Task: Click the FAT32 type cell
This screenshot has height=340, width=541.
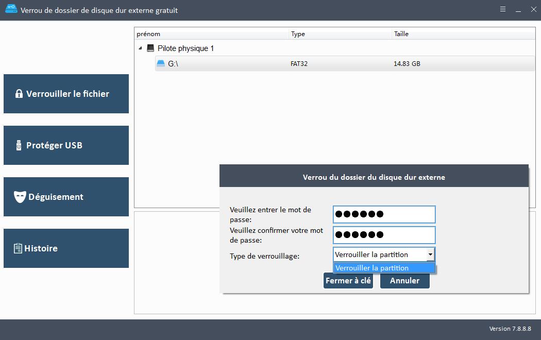Action: [x=299, y=64]
